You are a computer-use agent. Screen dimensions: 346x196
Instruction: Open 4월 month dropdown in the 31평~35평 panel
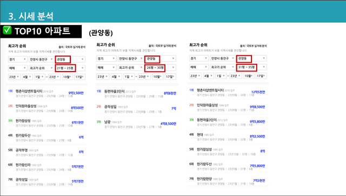208,76
